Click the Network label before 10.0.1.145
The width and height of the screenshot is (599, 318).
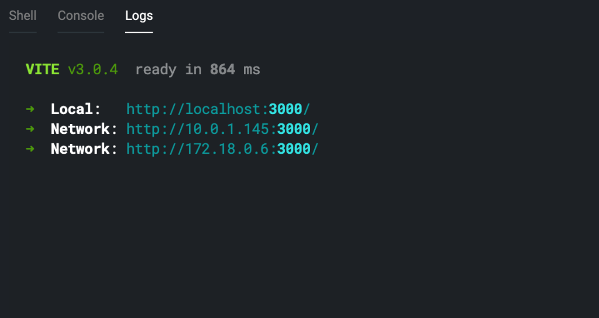[x=80, y=129]
